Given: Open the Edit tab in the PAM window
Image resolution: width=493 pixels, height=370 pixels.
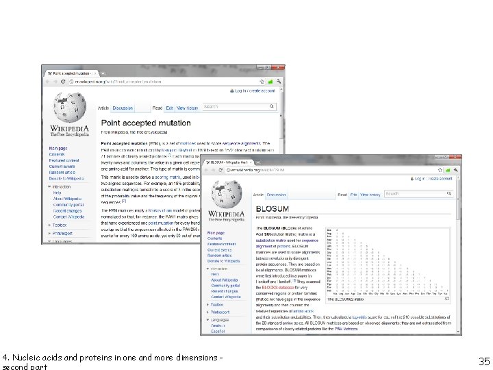Looking at the screenshot, I should 170,108.
